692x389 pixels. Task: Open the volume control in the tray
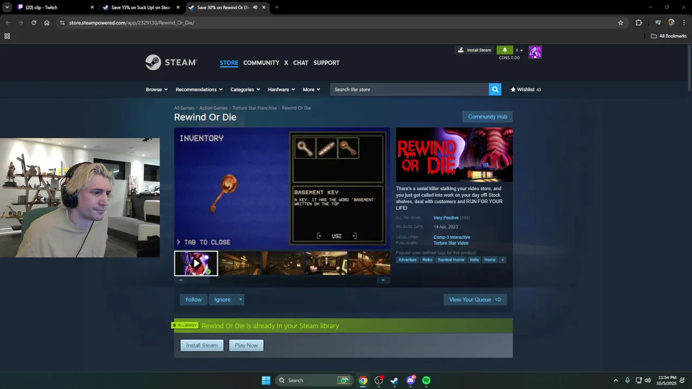[x=648, y=380]
